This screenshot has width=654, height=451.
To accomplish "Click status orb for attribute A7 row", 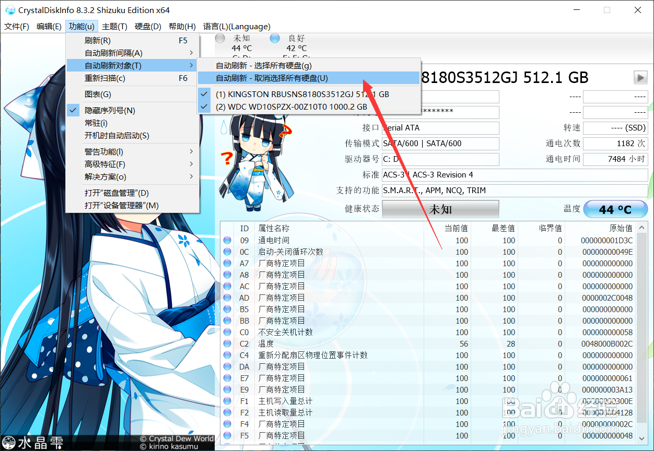I will pos(227,264).
